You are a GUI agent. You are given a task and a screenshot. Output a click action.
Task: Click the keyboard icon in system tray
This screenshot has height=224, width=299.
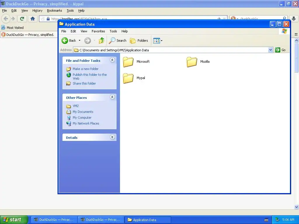266,220
